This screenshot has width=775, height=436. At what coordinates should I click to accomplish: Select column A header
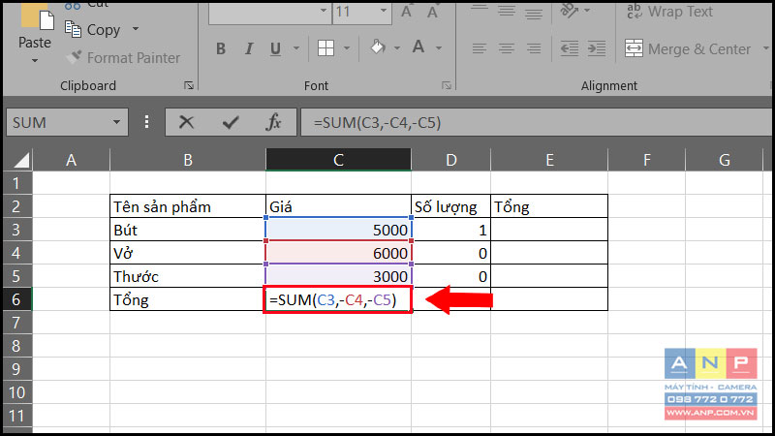tap(71, 160)
